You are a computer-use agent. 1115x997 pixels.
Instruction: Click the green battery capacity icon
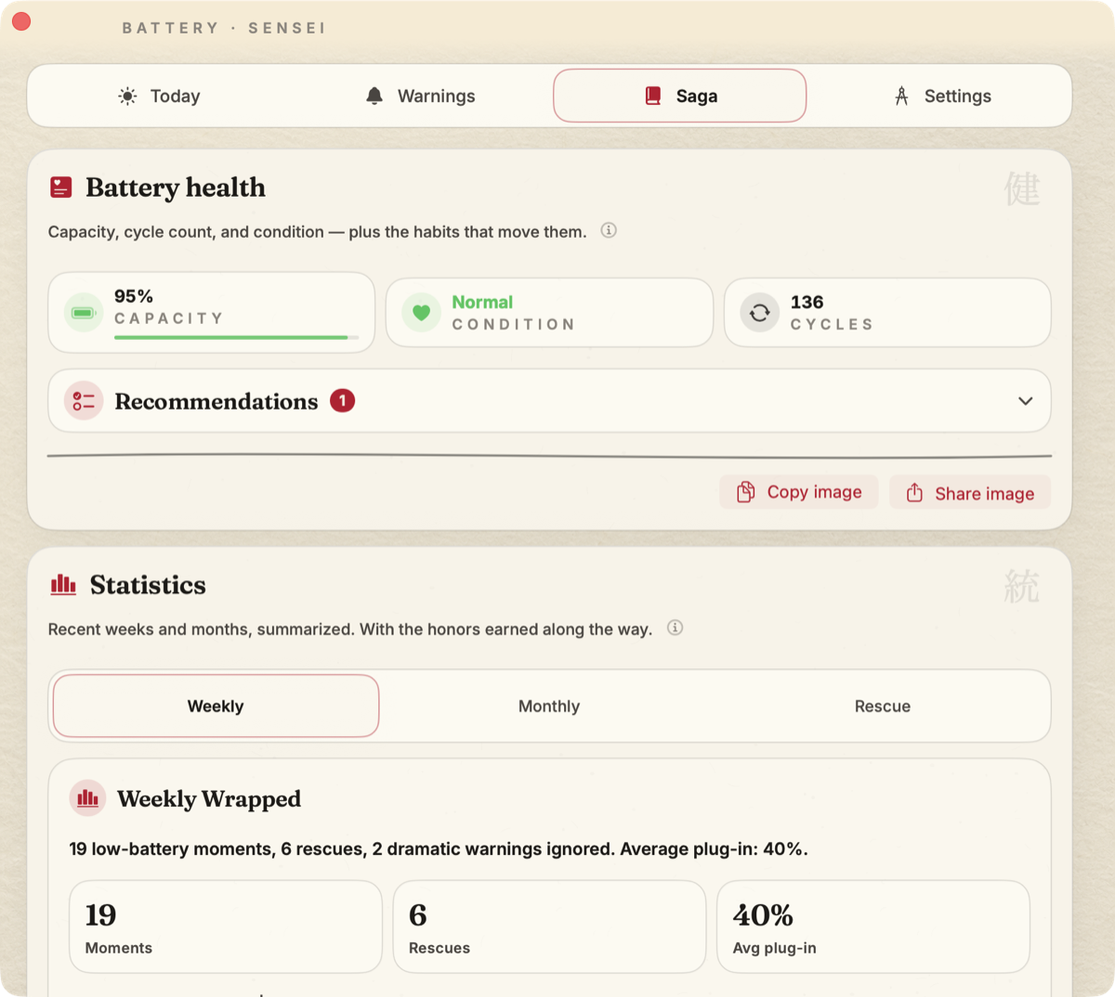pos(84,313)
